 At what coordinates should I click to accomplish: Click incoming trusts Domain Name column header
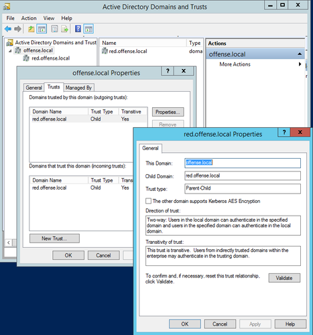coord(59,180)
